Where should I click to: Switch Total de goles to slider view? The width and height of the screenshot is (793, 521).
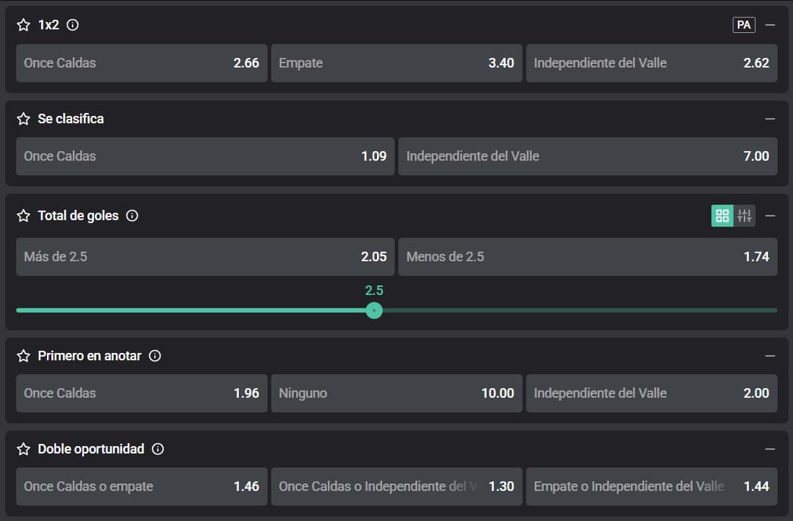(744, 216)
